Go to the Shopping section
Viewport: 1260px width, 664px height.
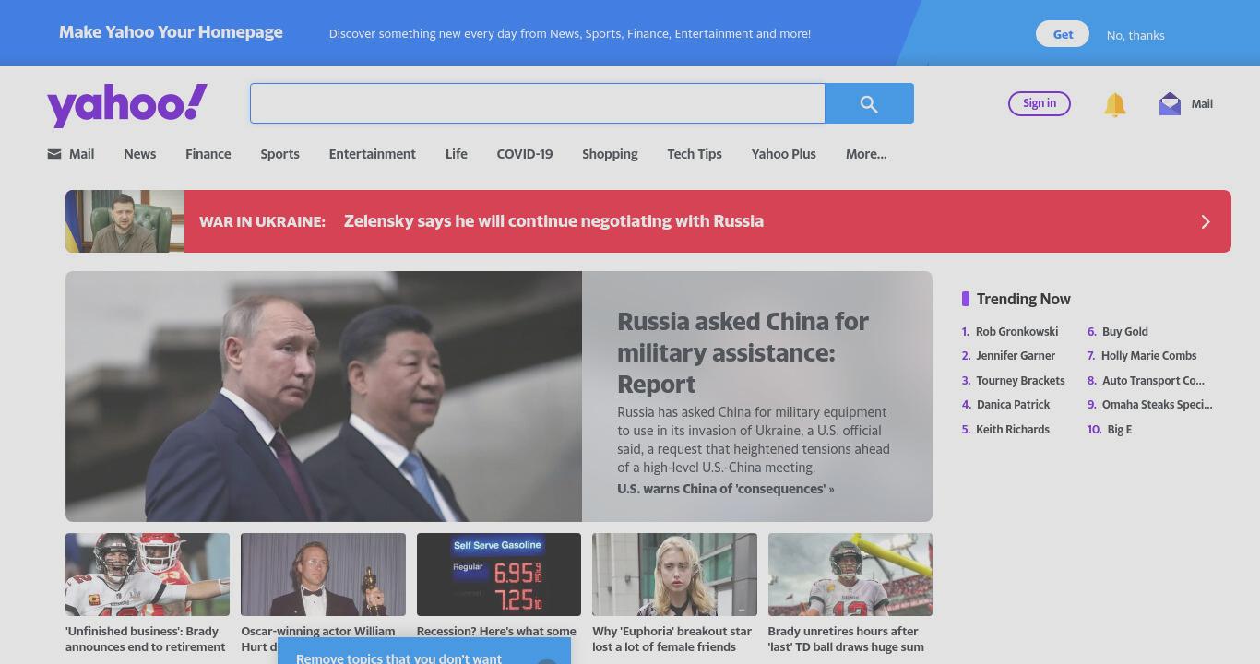pos(610,154)
